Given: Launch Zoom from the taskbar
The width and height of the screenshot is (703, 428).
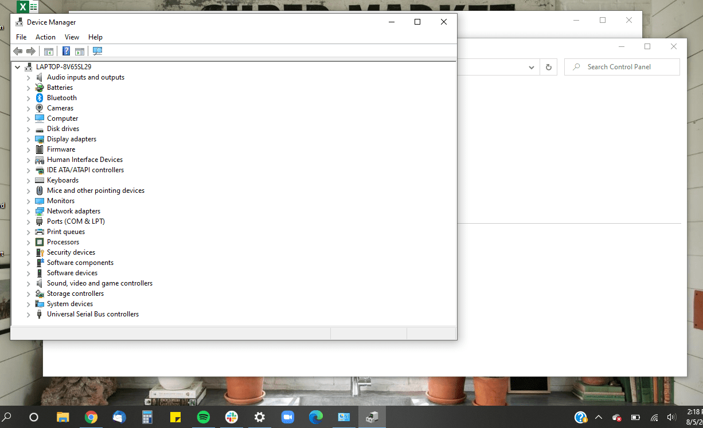Looking at the screenshot, I should tap(287, 417).
